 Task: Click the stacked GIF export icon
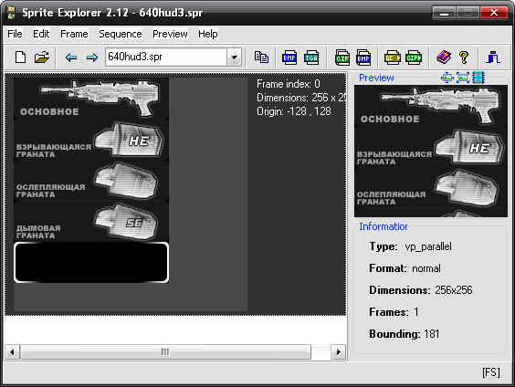342,58
